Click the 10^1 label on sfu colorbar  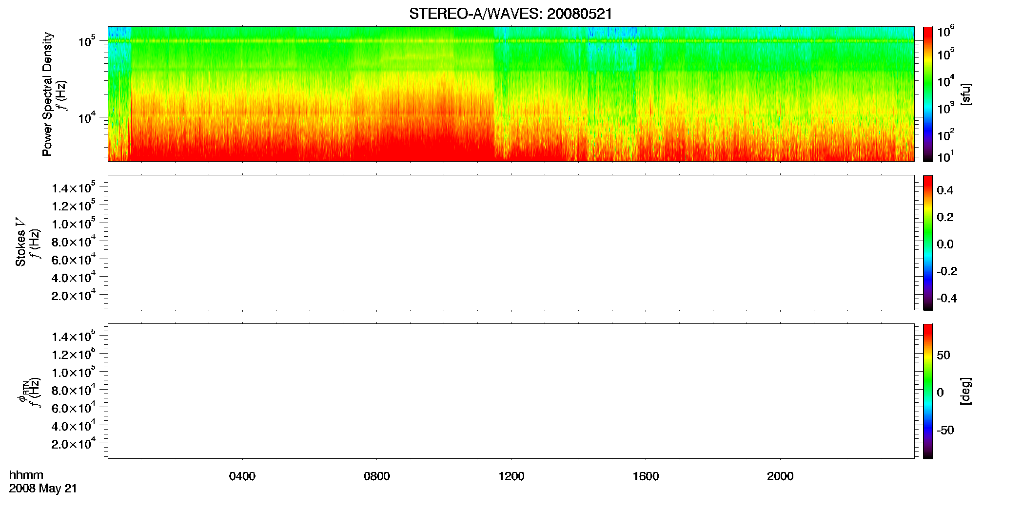click(x=946, y=156)
